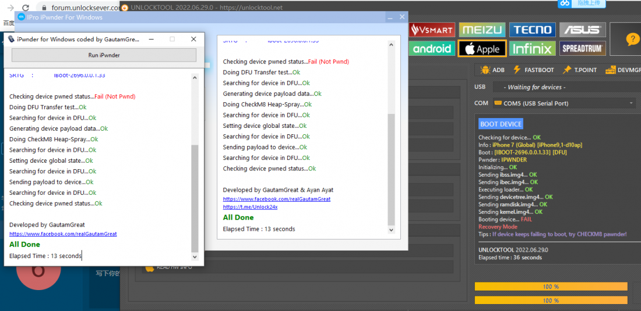Open T.POINT in UnlockTool toolbar
This screenshot has height=311, width=641.
(580, 70)
